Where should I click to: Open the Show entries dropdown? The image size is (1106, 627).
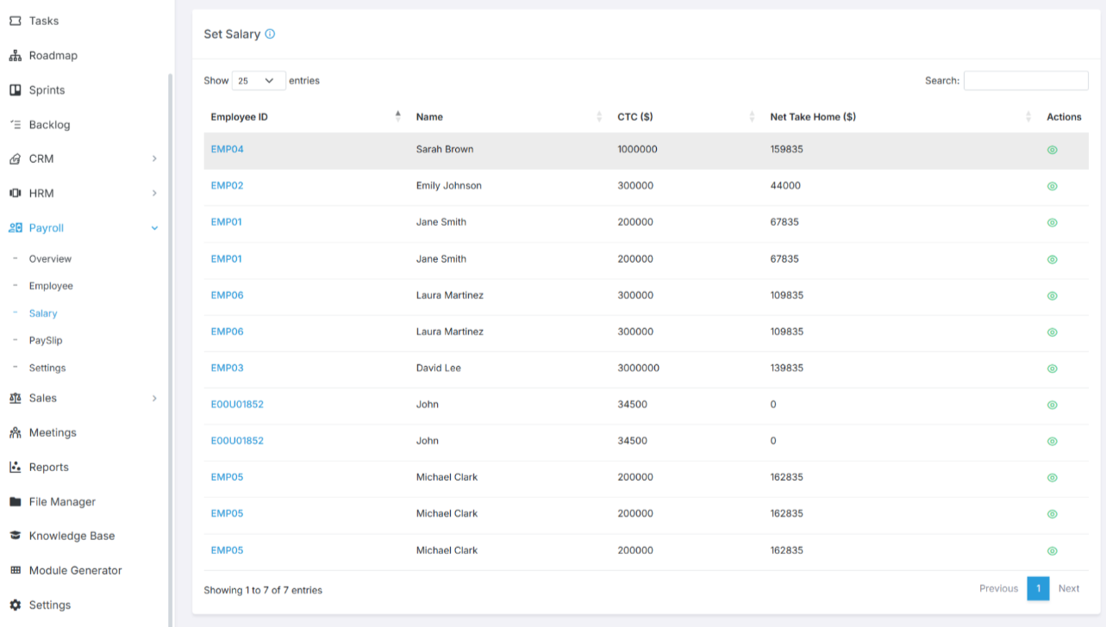pyautogui.click(x=259, y=81)
